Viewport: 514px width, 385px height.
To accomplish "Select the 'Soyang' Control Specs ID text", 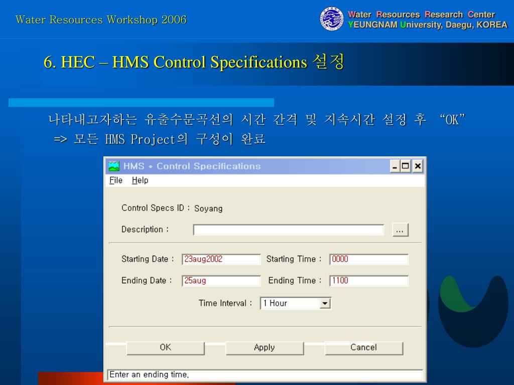I will [208, 209].
